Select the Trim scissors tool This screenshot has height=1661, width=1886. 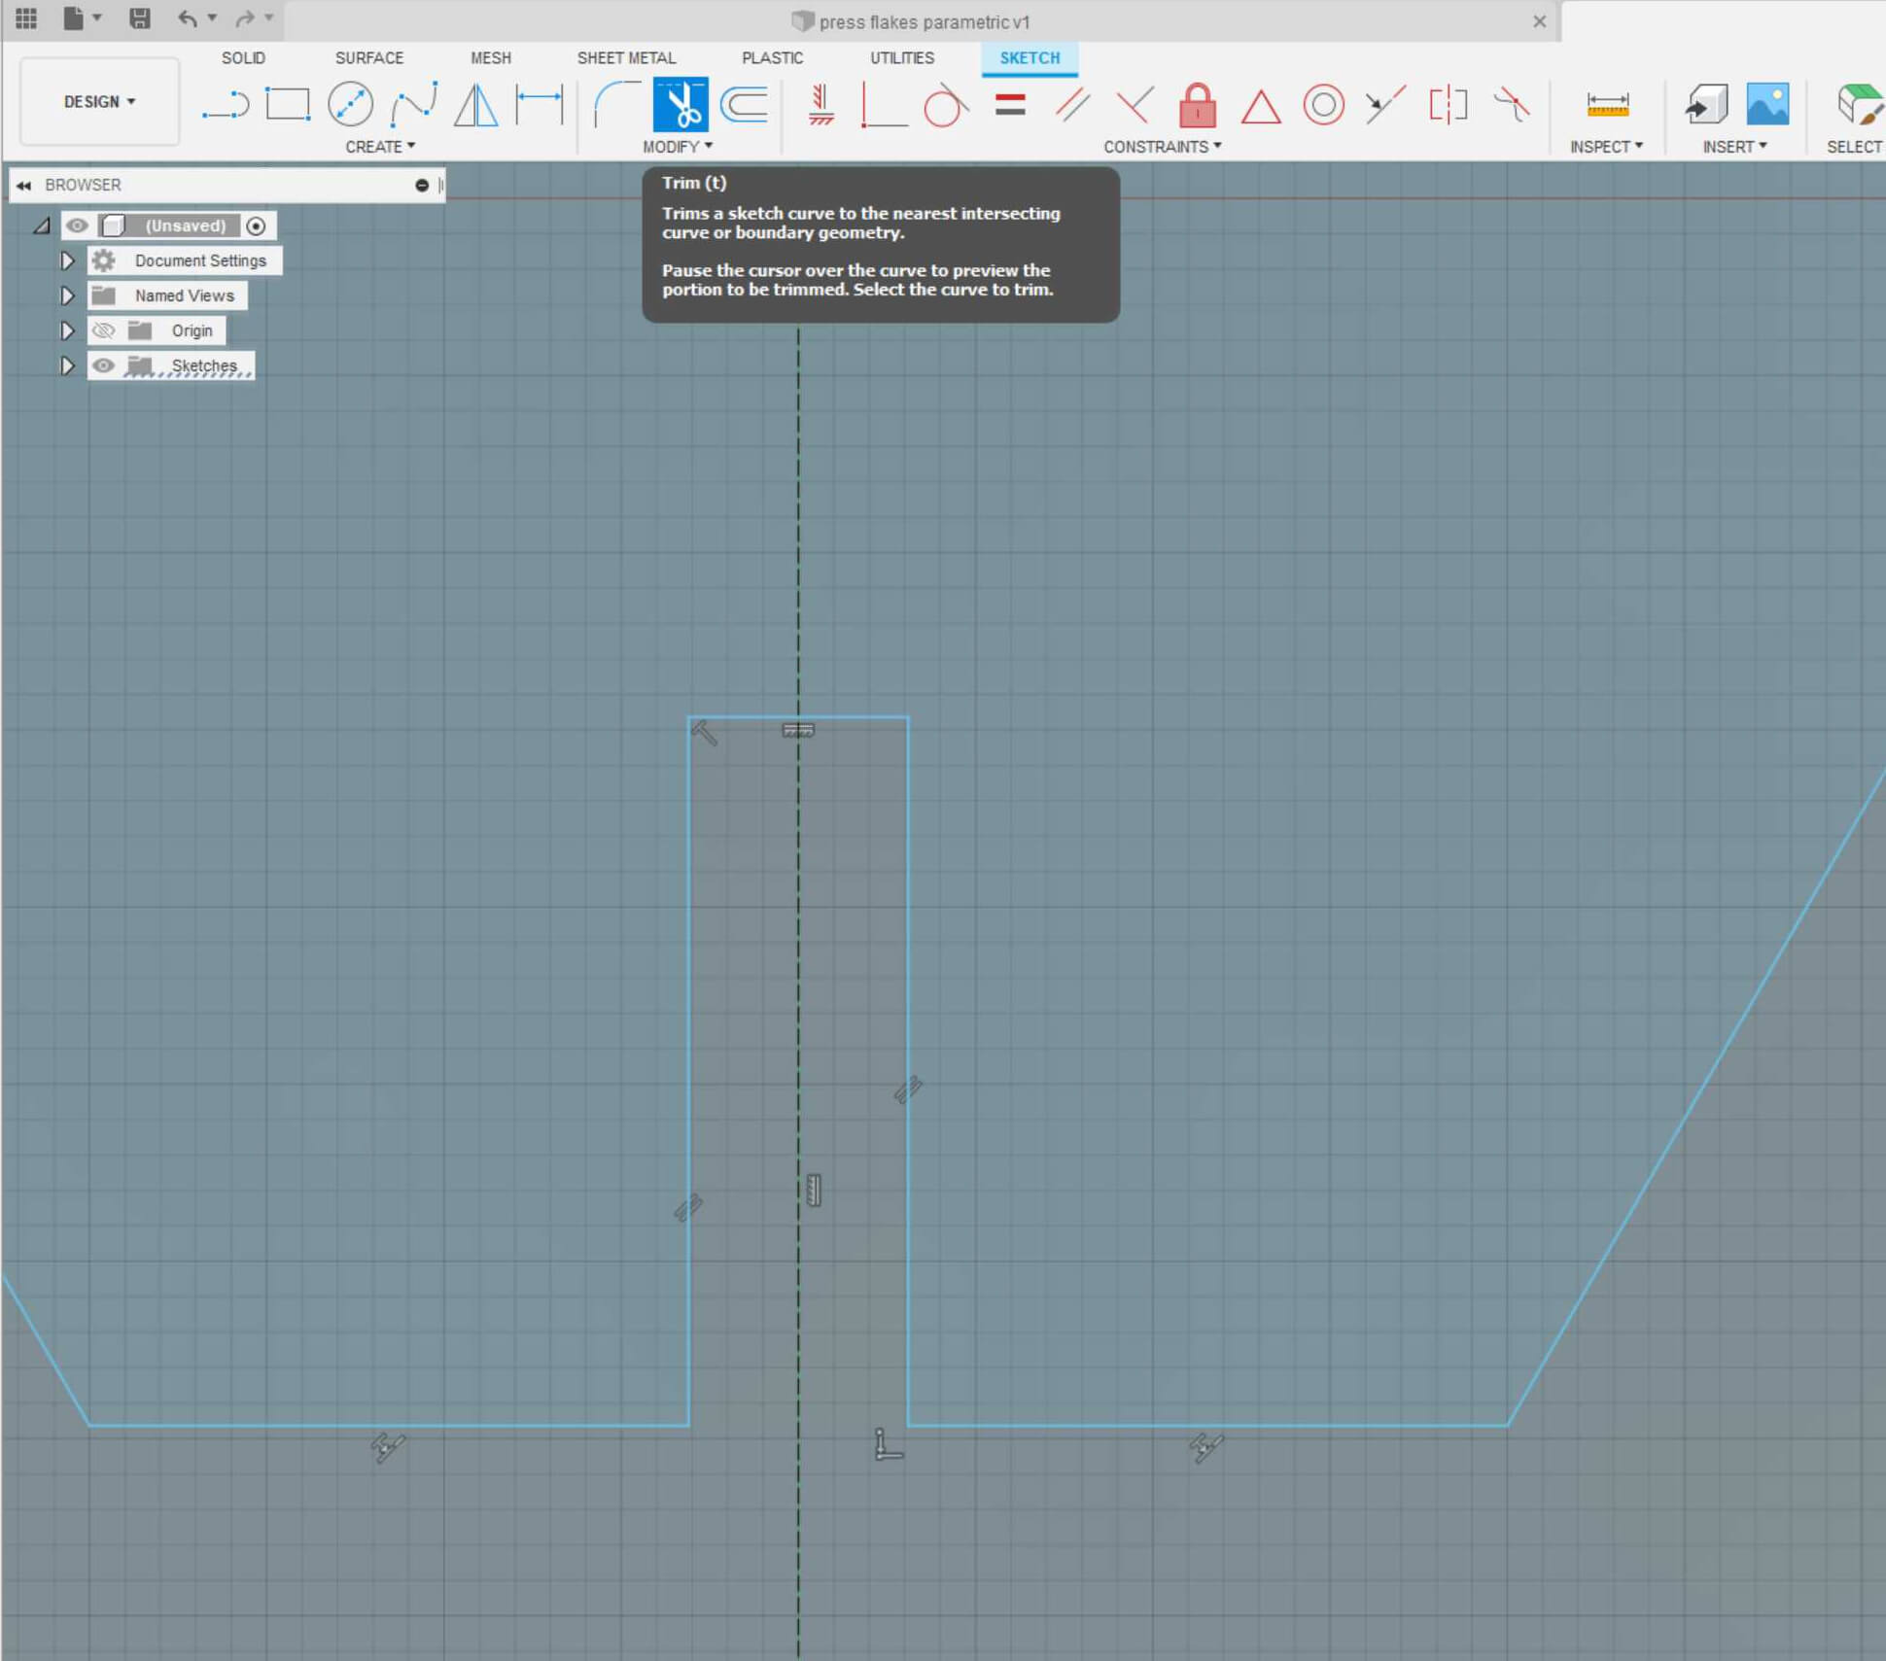pos(681,104)
